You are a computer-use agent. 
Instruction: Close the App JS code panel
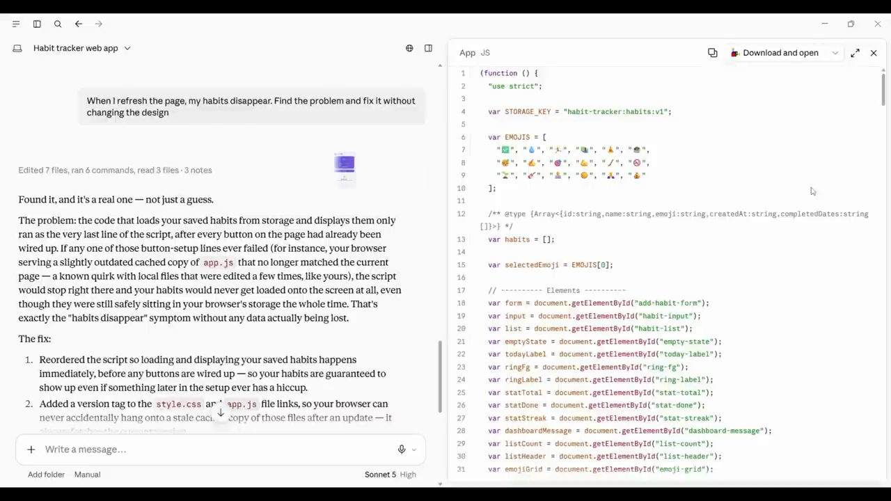874,53
